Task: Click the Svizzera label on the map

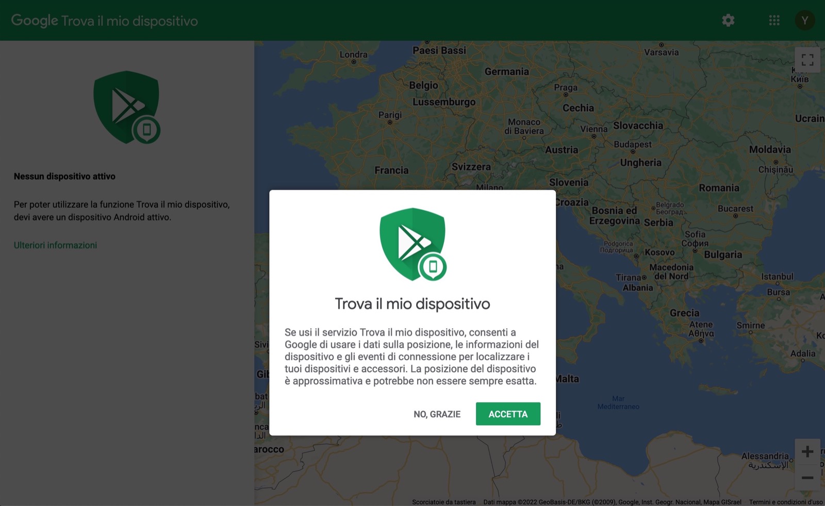Action: click(x=471, y=167)
